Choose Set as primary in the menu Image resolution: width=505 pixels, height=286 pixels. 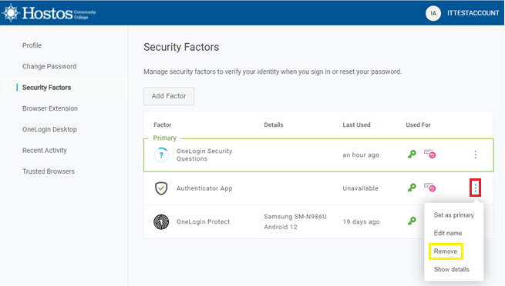pos(454,215)
